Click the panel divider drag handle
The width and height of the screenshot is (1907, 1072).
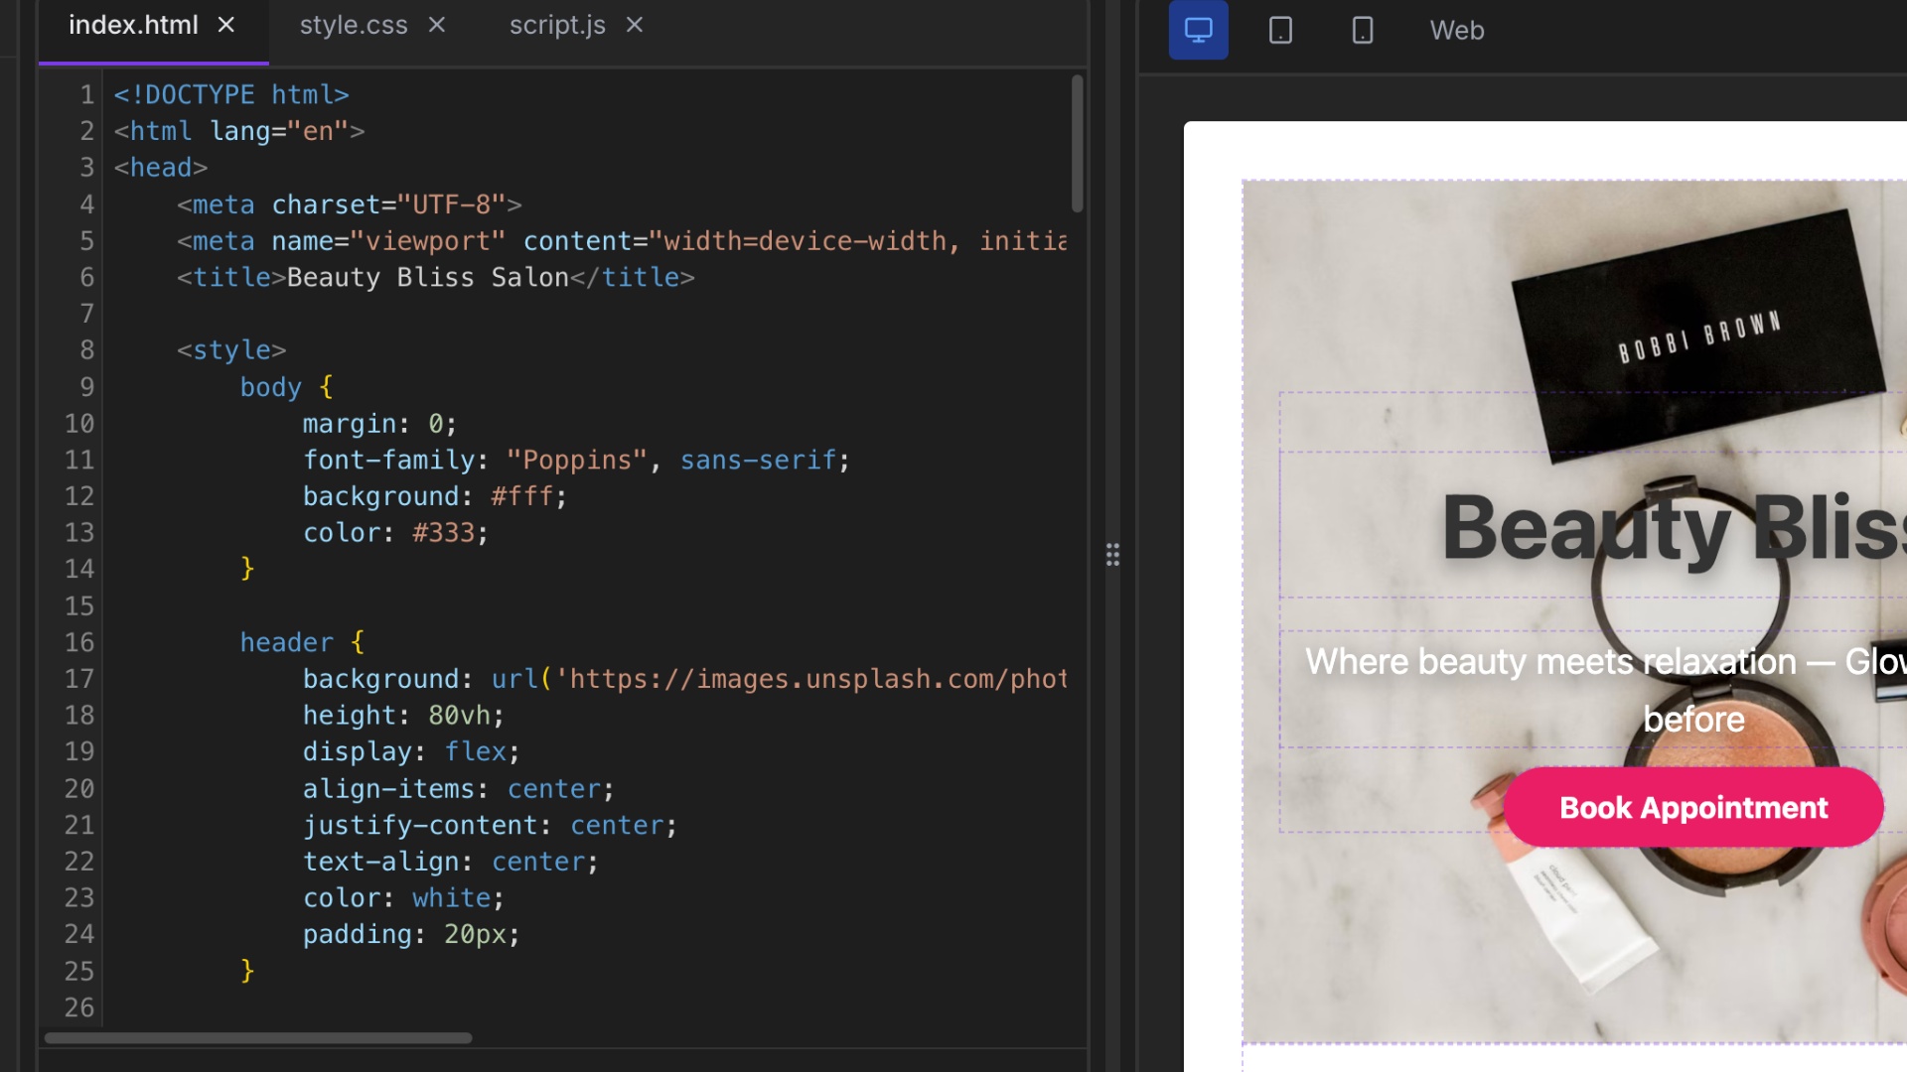(1112, 555)
